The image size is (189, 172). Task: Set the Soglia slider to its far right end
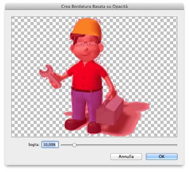tap(177, 145)
